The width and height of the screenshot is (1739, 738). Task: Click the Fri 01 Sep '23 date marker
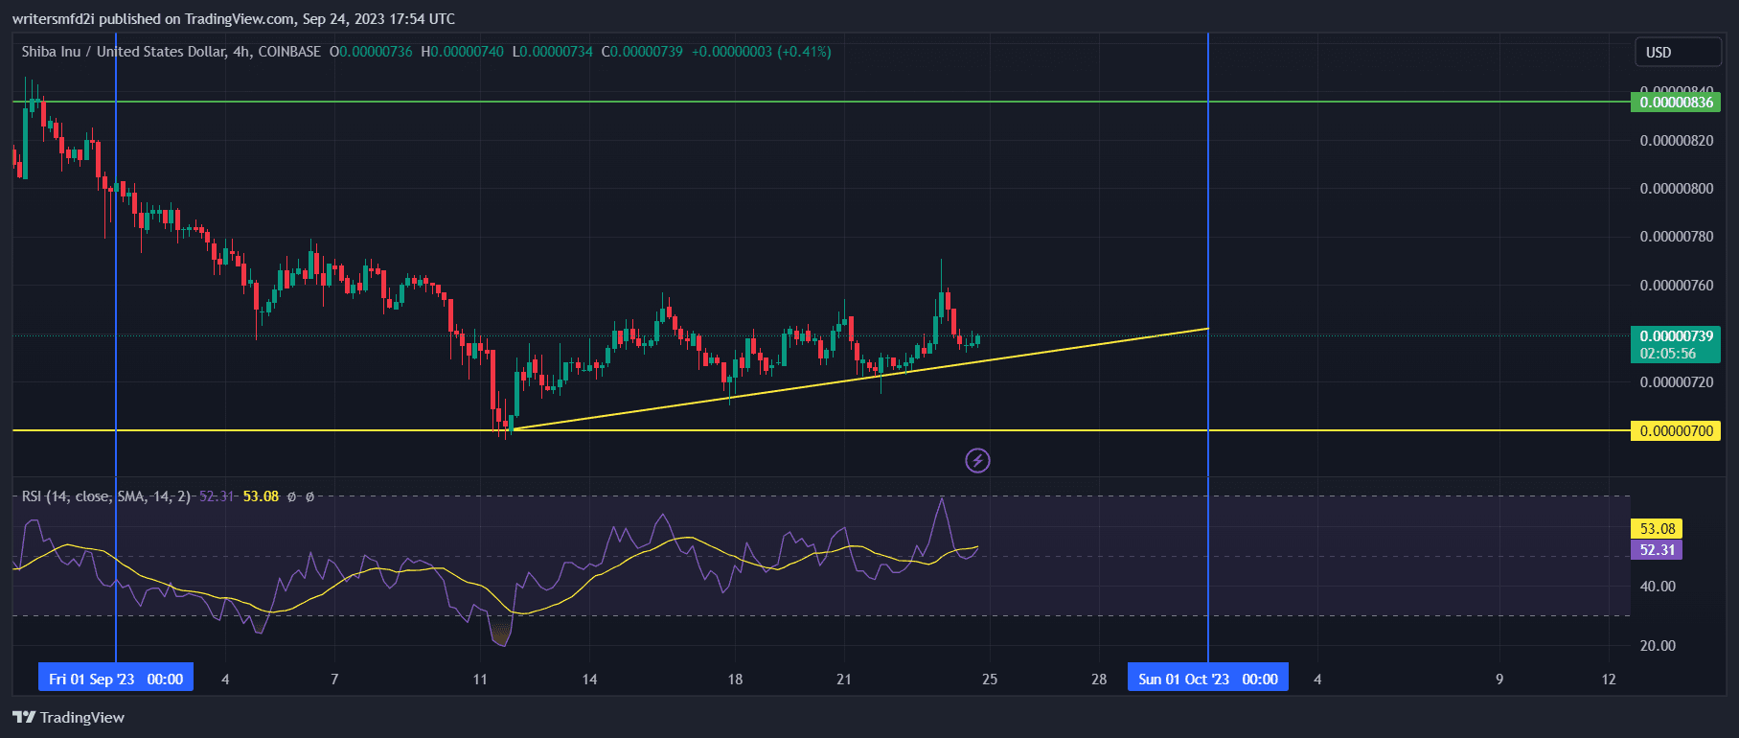click(116, 679)
